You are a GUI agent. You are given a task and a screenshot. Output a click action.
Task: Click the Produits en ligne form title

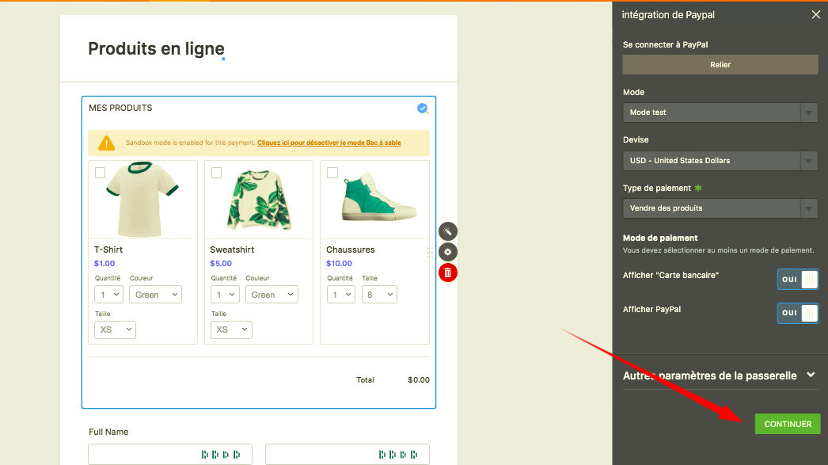[x=156, y=48]
